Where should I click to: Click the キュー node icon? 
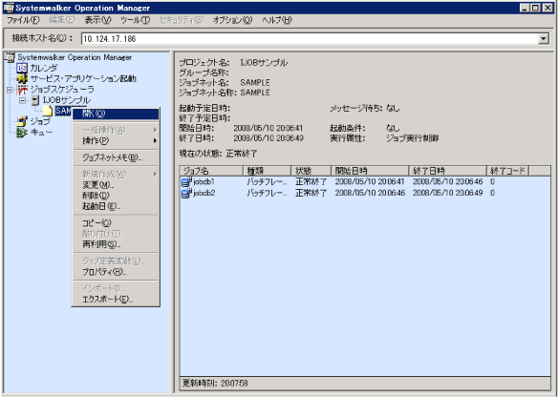22,133
